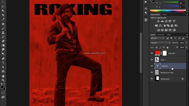Viewport: 189px width, 106px height.
Task: Select the Hand tool
Action: (x=3, y=76)
